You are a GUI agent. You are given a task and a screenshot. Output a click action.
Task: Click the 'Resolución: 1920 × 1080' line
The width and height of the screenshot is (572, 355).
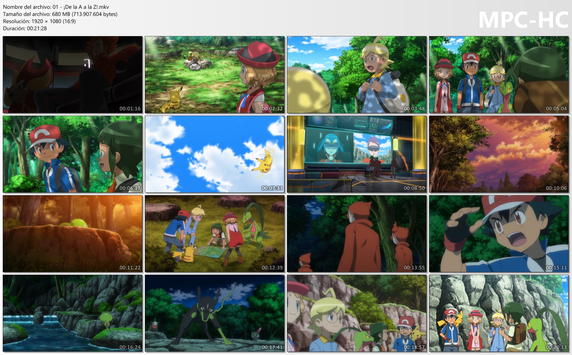point(39,21)
